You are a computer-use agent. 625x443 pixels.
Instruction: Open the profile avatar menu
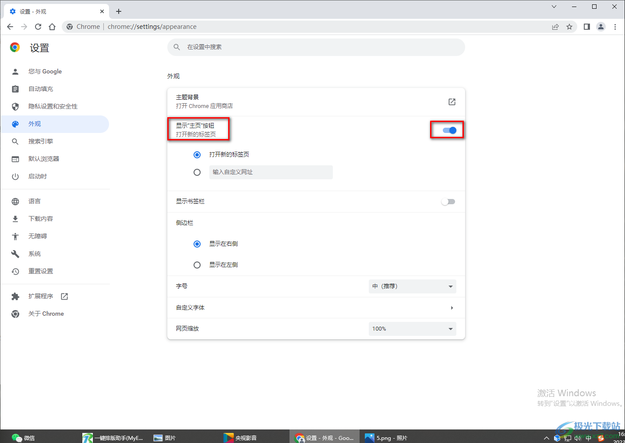point(601,27)
